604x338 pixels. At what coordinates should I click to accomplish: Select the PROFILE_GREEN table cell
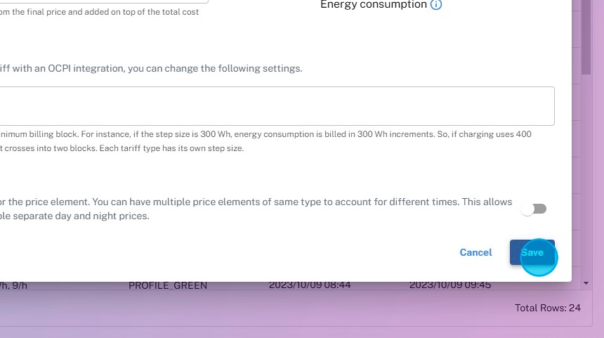coord(168,285)
